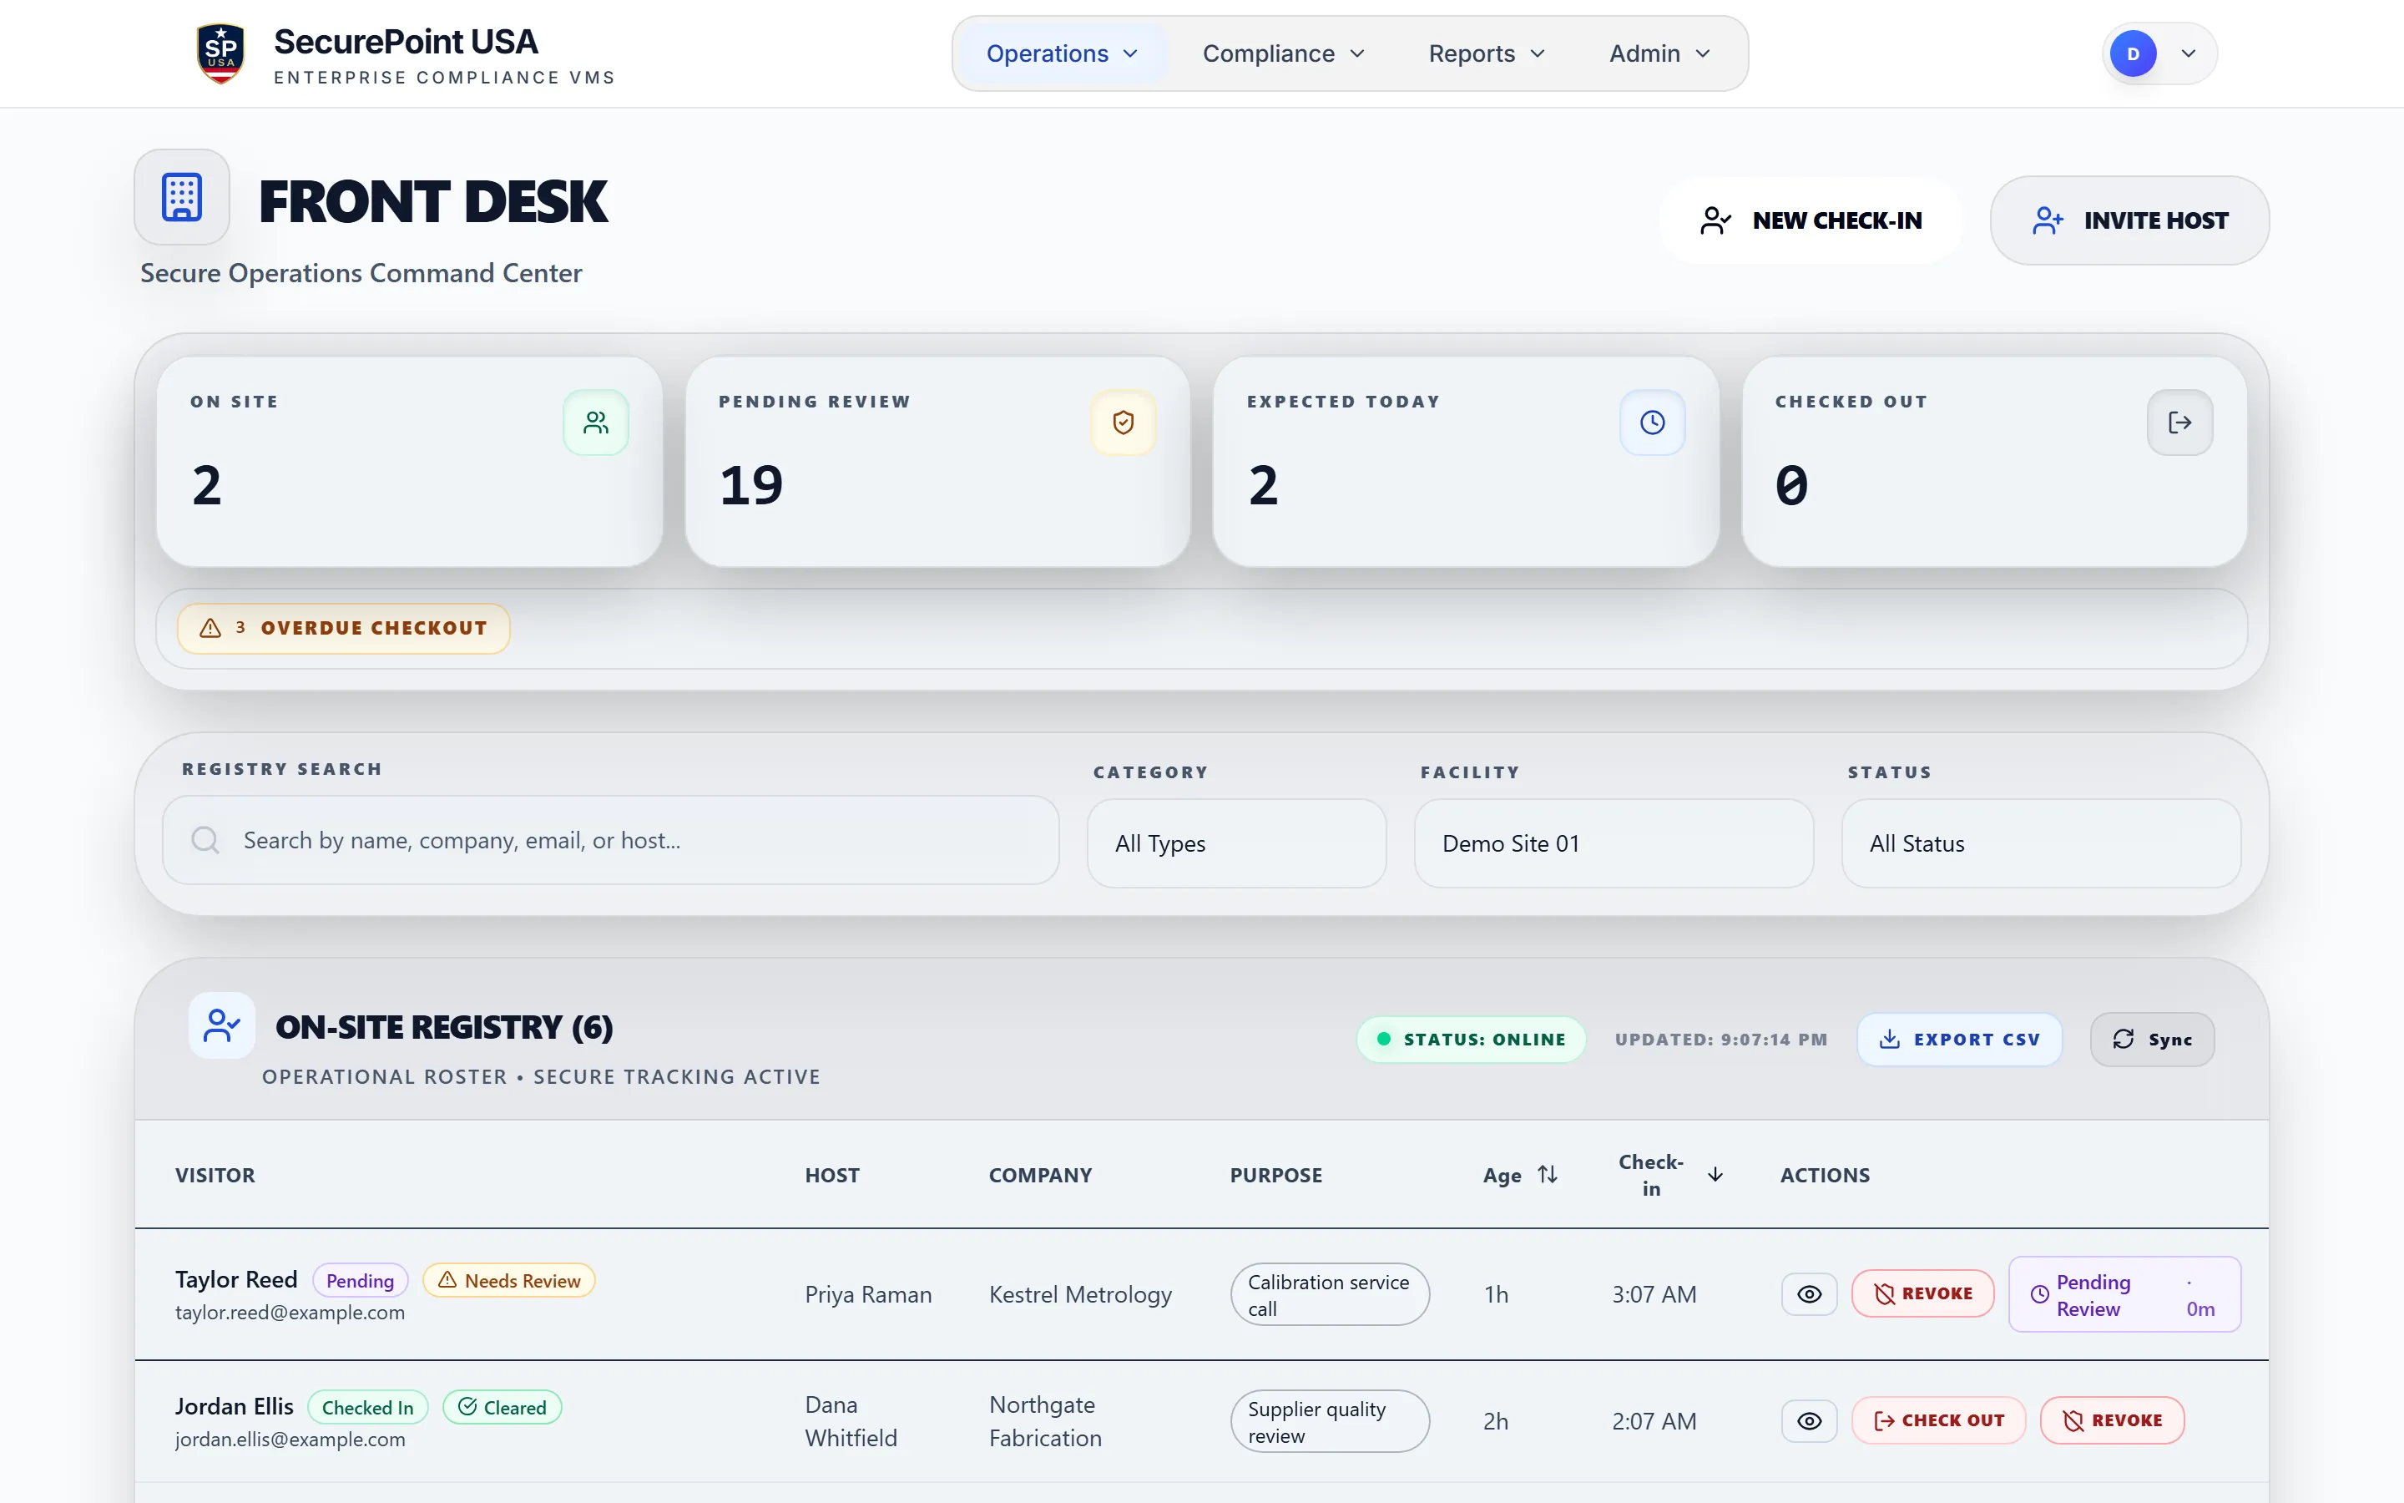Open the Expected Today stat card
This screenshot has width=2404, height=1503.
(1465, 463)
